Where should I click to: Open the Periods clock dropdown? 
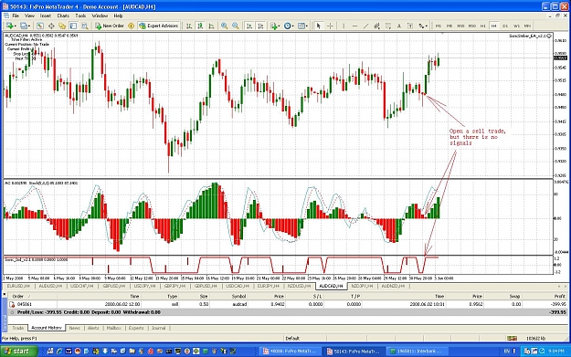point(289,26)
